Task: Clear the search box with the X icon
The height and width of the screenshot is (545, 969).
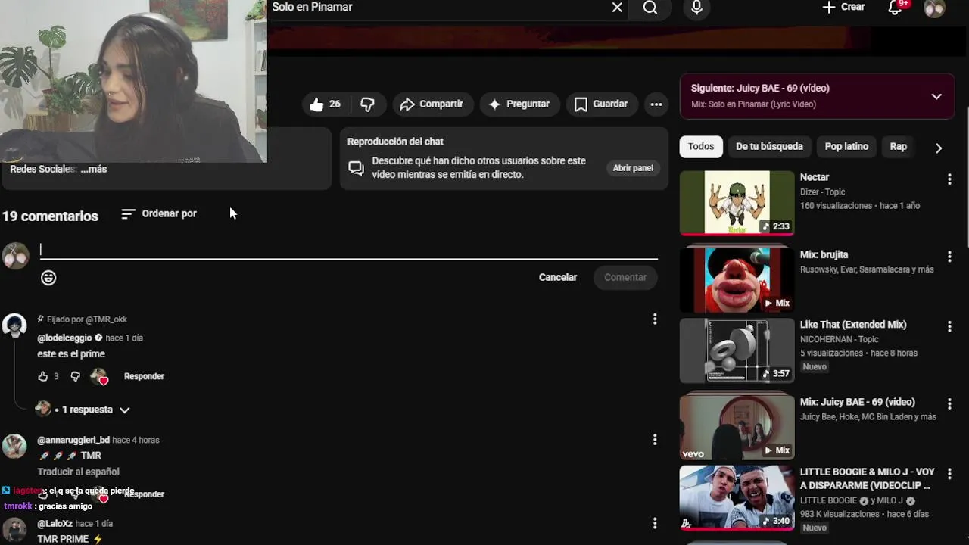Action: (617, 8)
